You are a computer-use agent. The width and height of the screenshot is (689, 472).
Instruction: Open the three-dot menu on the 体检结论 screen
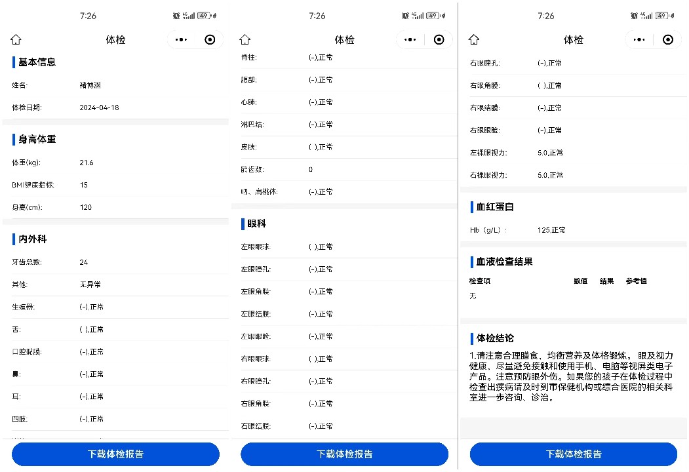click(x=639, y=40)
